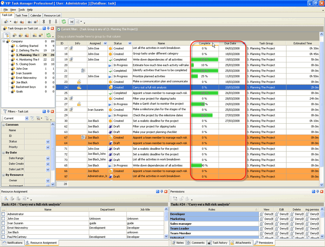This screenshot has width=325, height=247.
Task: Click the New Task Group icon
Action: coord(15,35)
